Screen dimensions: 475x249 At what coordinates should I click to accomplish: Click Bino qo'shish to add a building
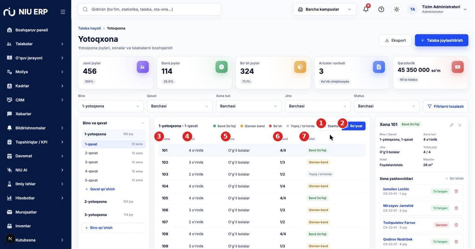114,228
